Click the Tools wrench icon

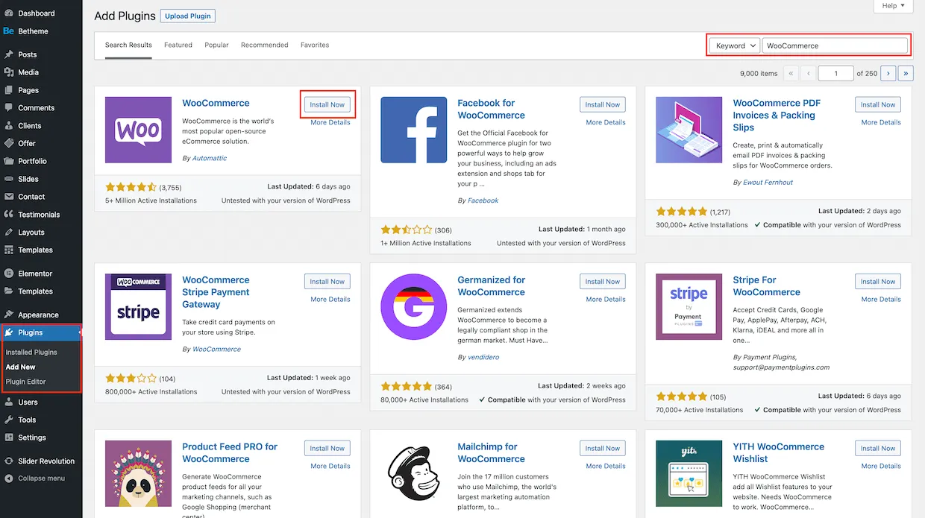[9, 420]
